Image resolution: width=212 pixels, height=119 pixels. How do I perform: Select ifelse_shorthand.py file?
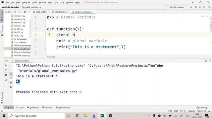click(22, 52)
